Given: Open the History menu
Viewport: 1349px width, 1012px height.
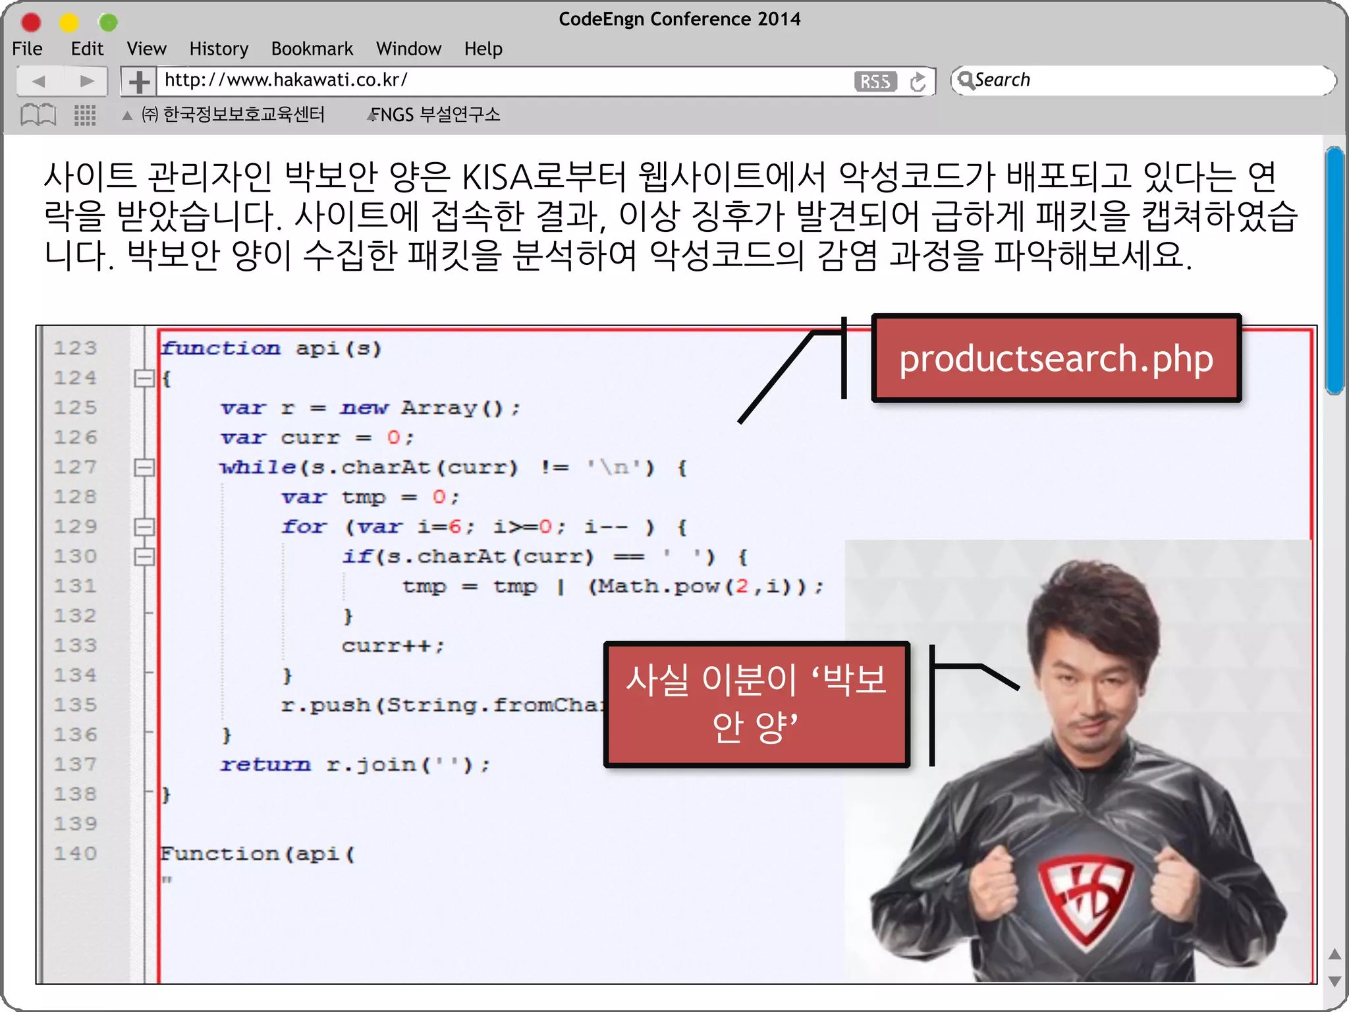Looking at the screenshot, I should click(219, 49).
